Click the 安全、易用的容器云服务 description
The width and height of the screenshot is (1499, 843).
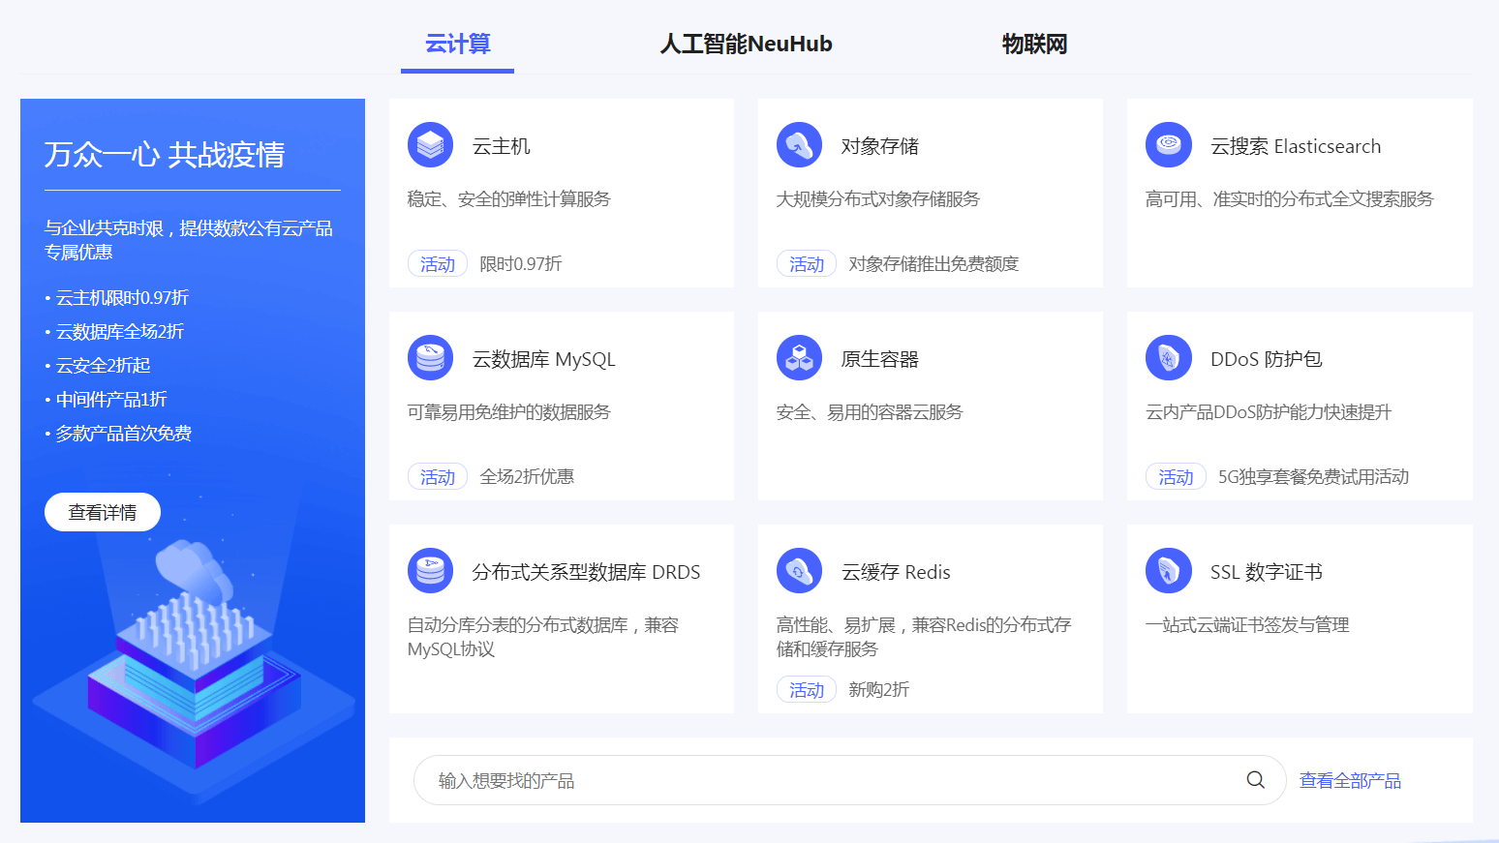point(870,412)
